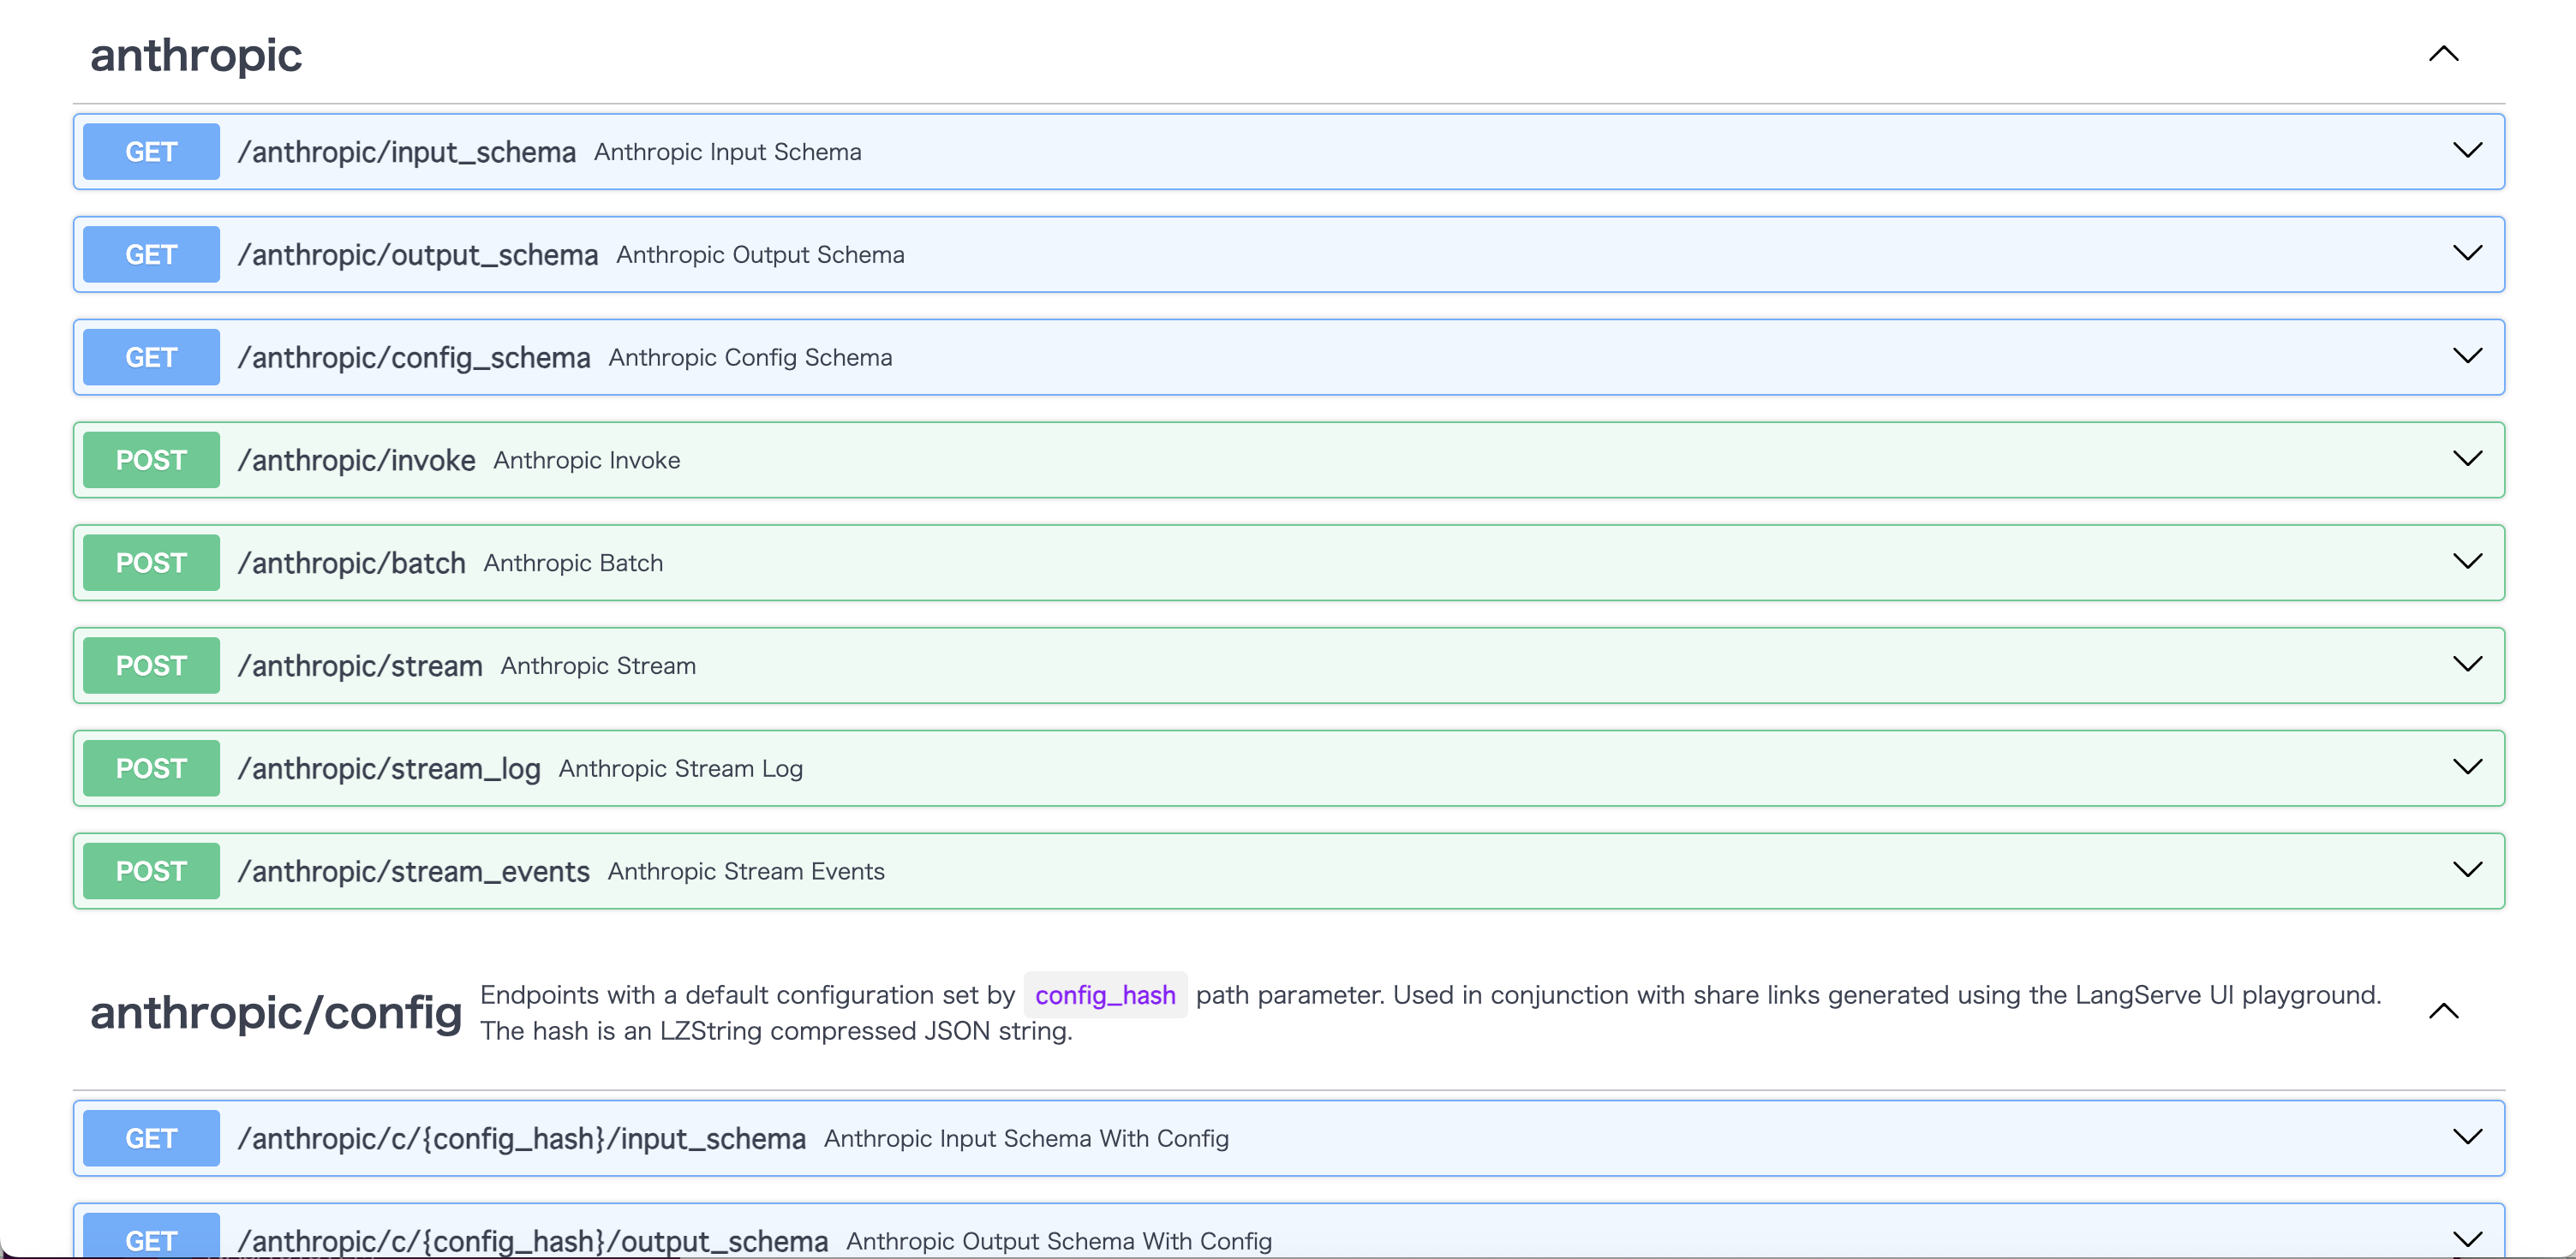Expand /anthropic/c/{config_hash}/input_schema row chevron
Image resolution: width=2576 pixels, height=1259 pixels.
2467,1138
